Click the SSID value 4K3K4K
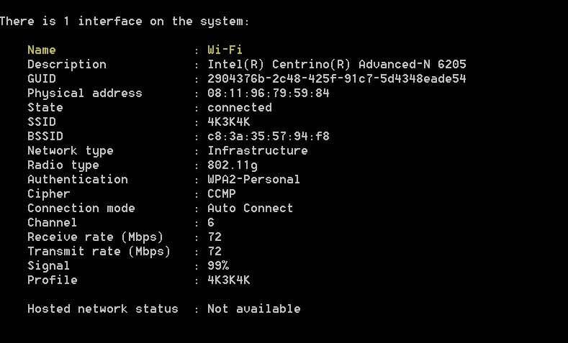This screenshot has height=343, width=568. coord(228,122)
